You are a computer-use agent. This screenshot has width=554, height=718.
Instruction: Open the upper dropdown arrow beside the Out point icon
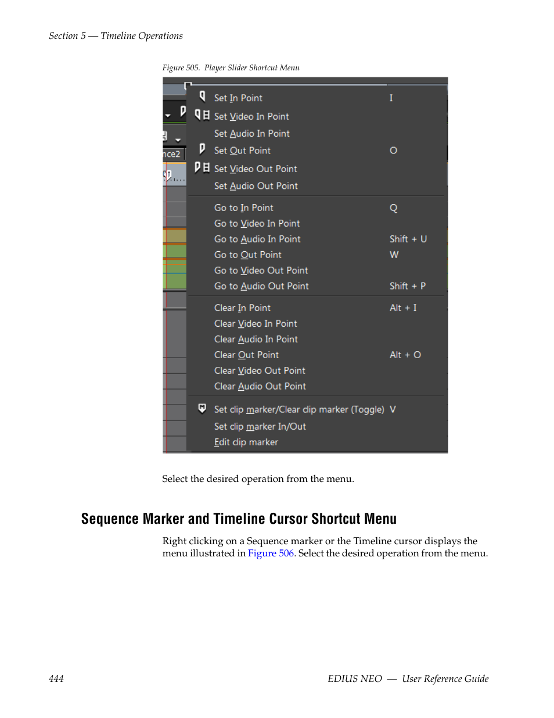click(168, 116)
